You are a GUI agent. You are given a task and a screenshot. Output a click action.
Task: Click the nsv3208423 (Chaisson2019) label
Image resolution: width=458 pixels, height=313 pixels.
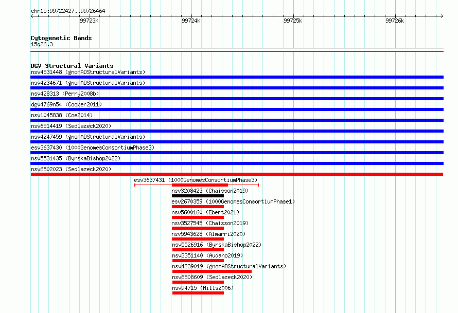pos(210,191)
